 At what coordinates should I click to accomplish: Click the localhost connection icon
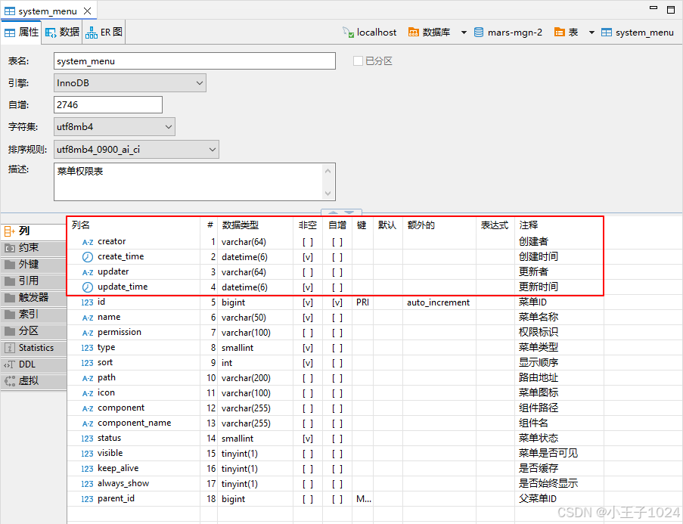pos(348,33)
